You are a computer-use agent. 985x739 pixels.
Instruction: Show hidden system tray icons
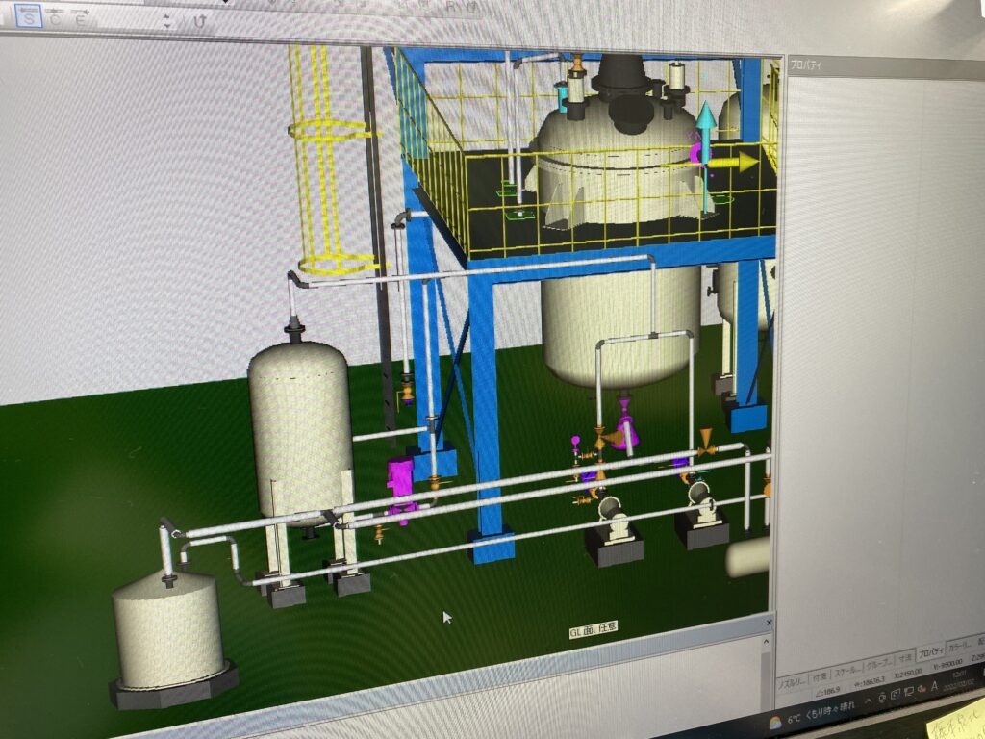tap(869, 701)
